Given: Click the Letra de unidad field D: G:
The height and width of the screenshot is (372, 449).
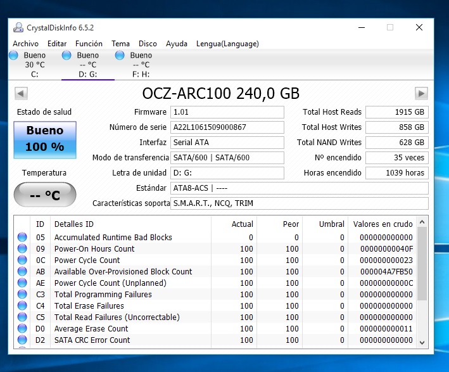Looking at the screenshot, I should [227, 173].
